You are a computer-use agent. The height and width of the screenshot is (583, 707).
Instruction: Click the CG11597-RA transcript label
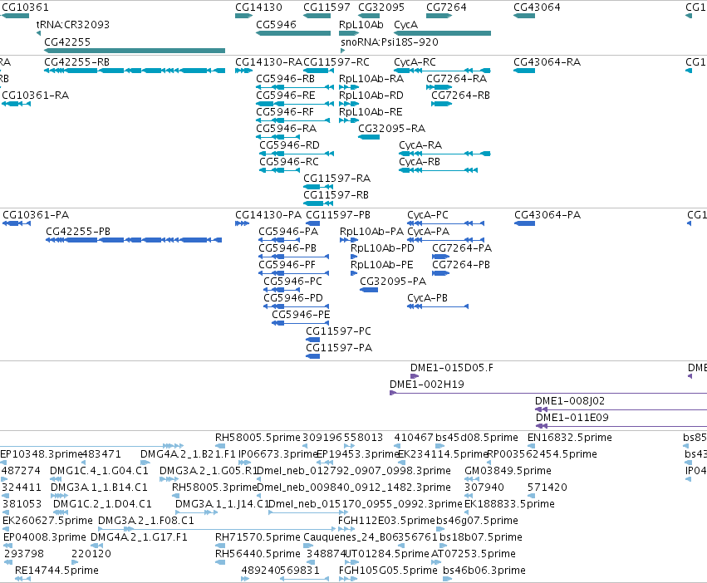point(336,179)
